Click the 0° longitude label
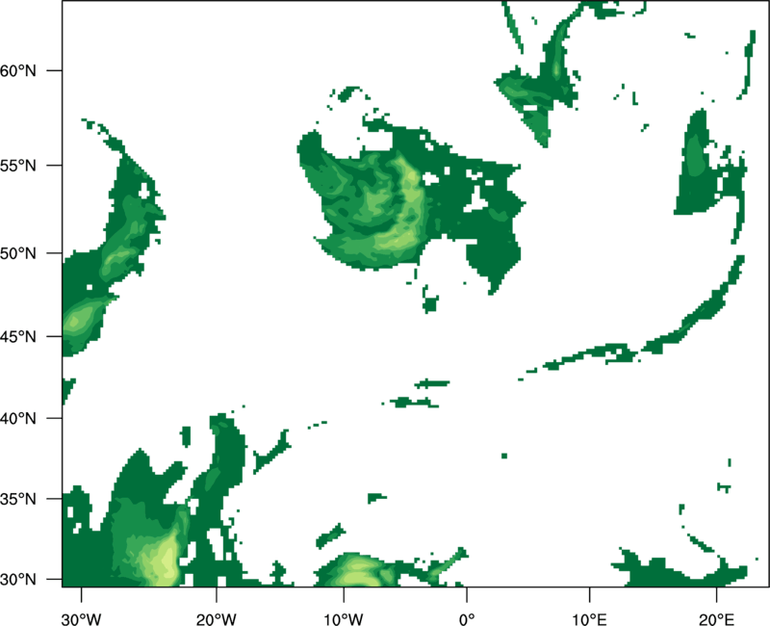Viewport: 770px width, 626px height. 467,619
